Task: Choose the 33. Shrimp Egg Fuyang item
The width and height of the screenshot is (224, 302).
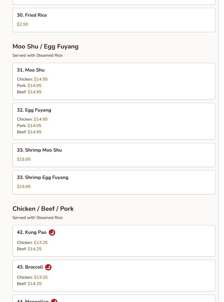Action: click(x=114, y=182)
